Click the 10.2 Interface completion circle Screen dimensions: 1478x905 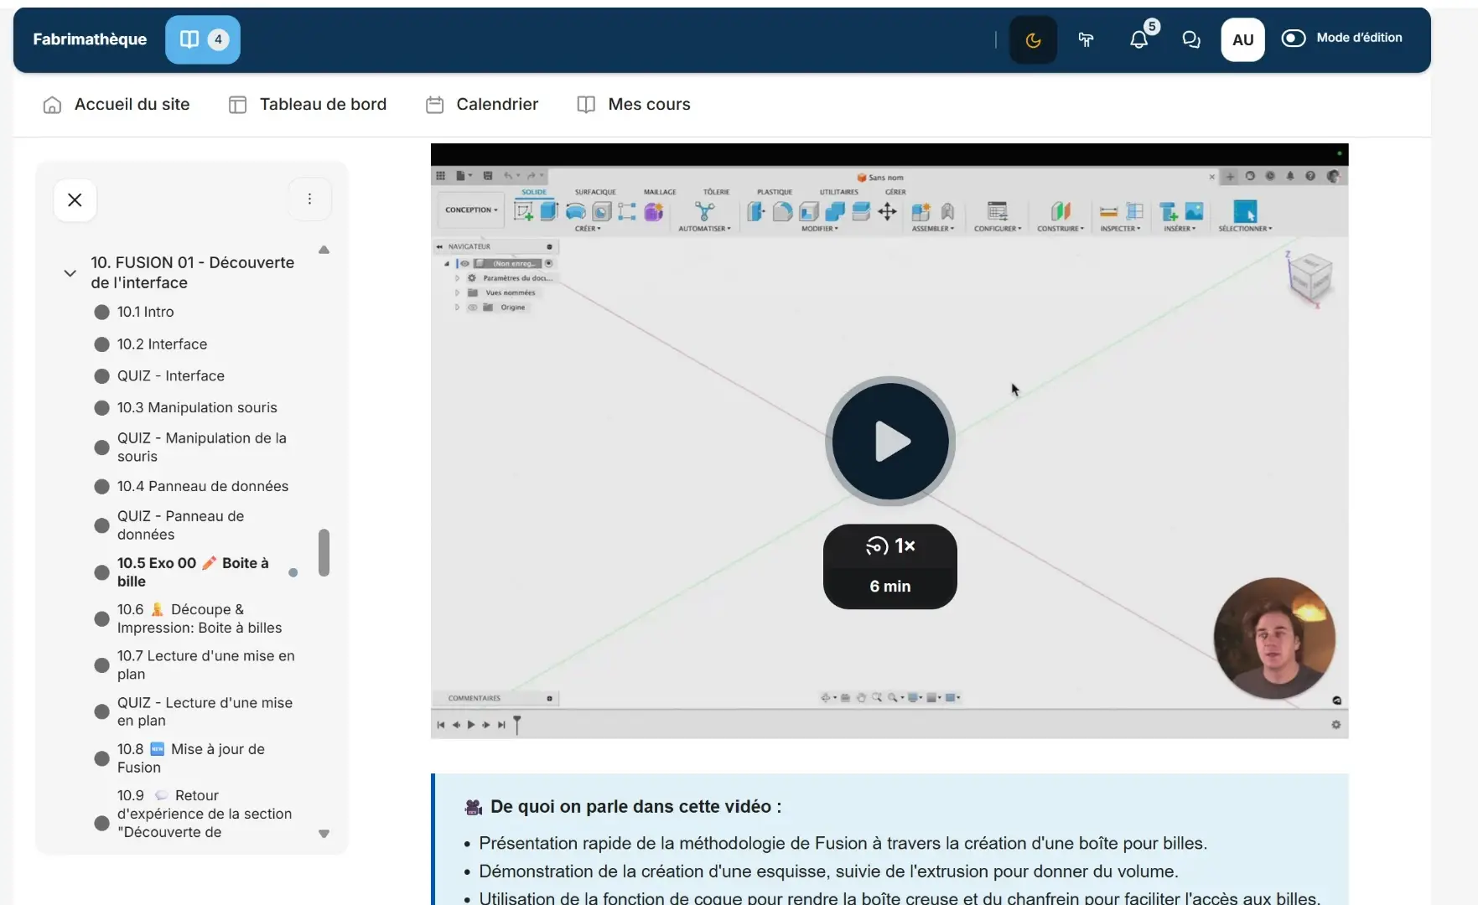click(x=101, y=344)
